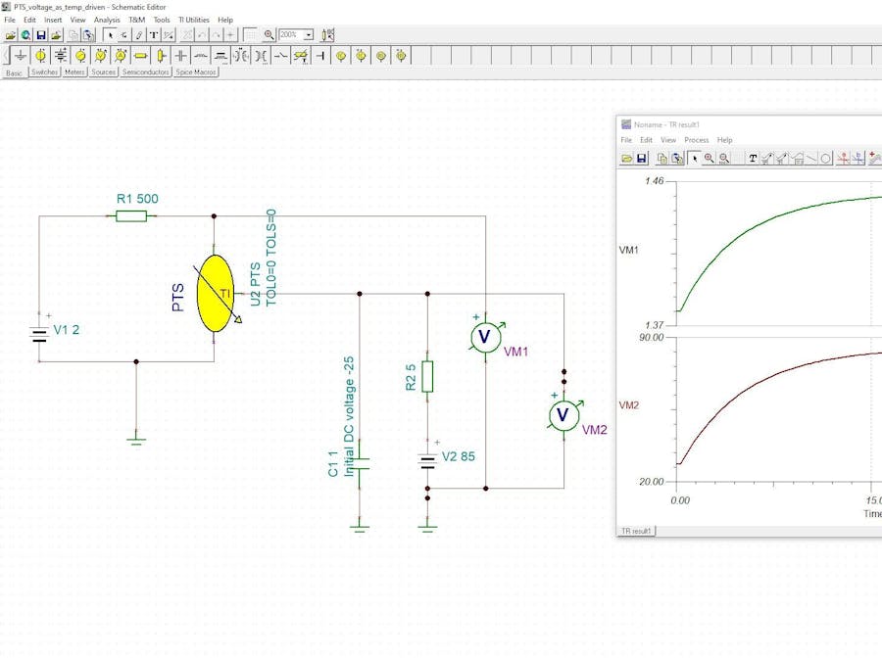Open a file in the TR result1 window
The image size is (882, 661).
click(626, 157)
